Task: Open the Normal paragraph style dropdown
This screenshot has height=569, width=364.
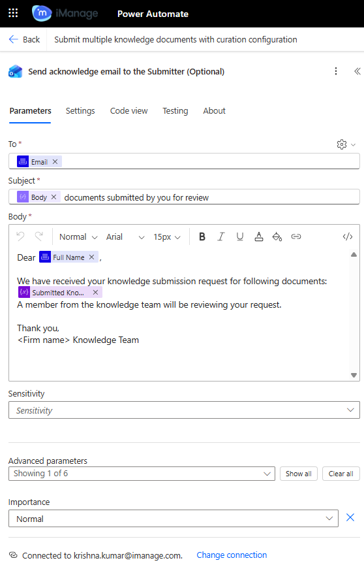Action: coord(78,237)
